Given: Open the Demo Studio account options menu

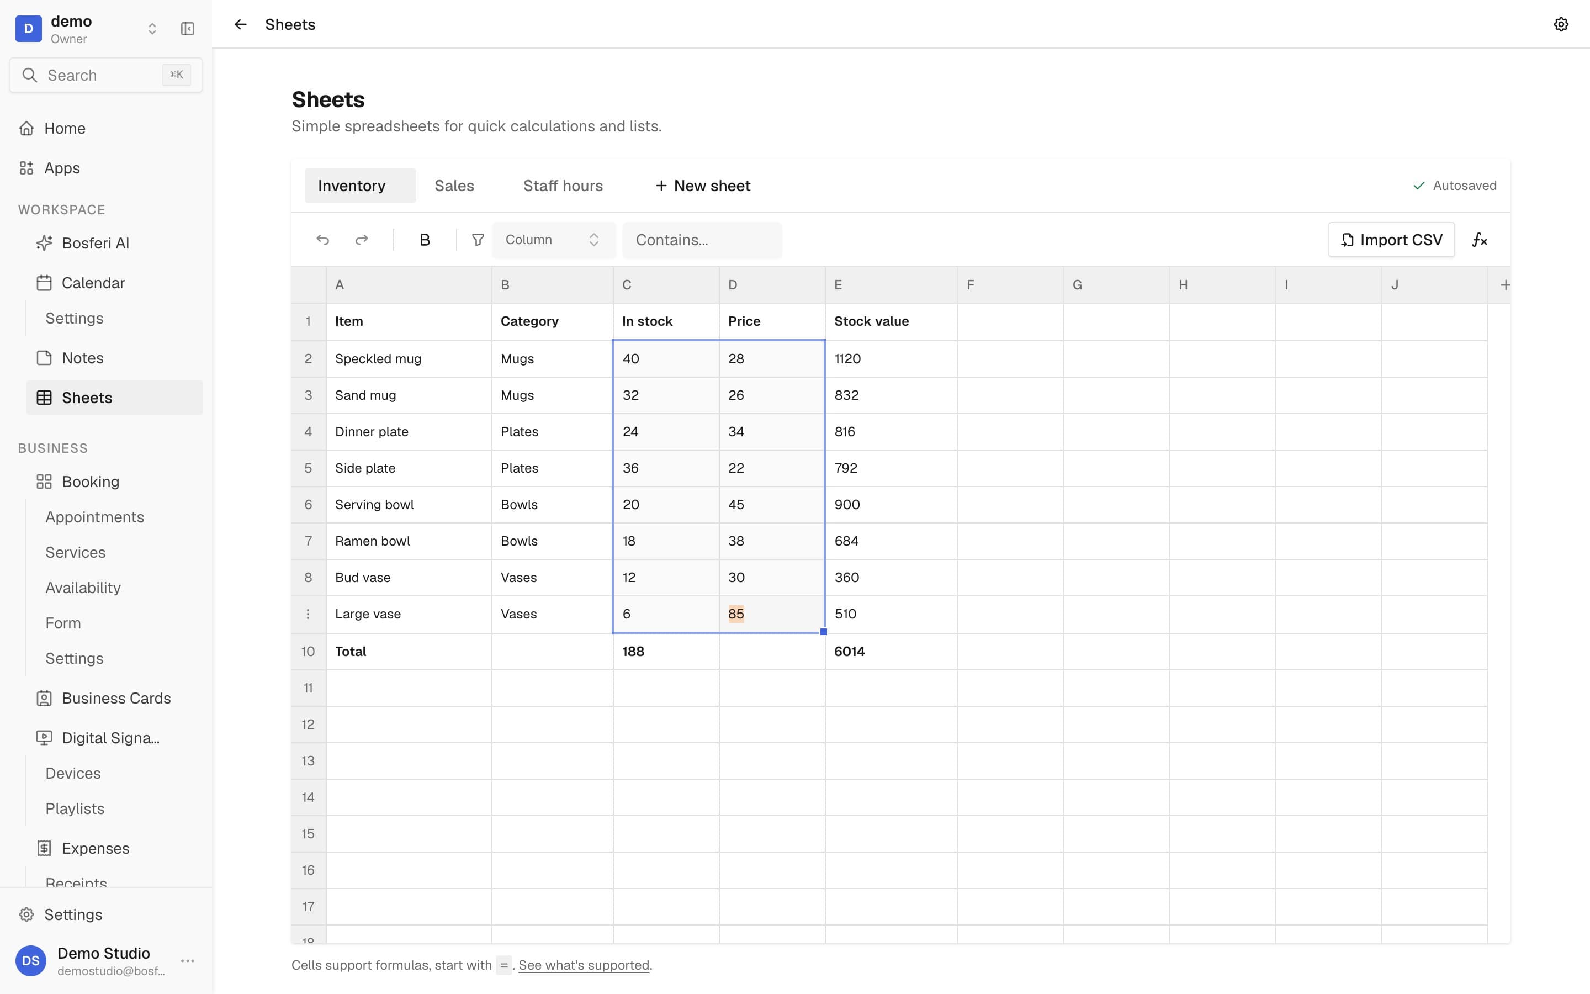Looking at the screenshot, I should tap(187, 960).
